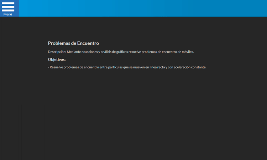This screenshot has width=267, height=160.
Task: Click the "Objetivos:" subheading
Action: click(57, 59)
